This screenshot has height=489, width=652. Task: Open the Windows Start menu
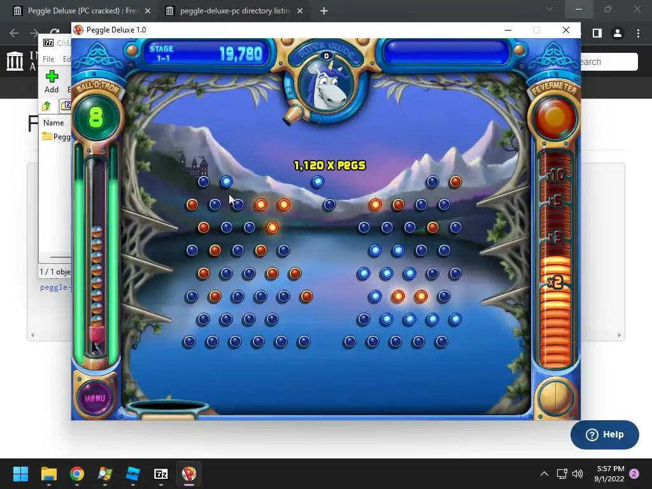pos(20,474)
